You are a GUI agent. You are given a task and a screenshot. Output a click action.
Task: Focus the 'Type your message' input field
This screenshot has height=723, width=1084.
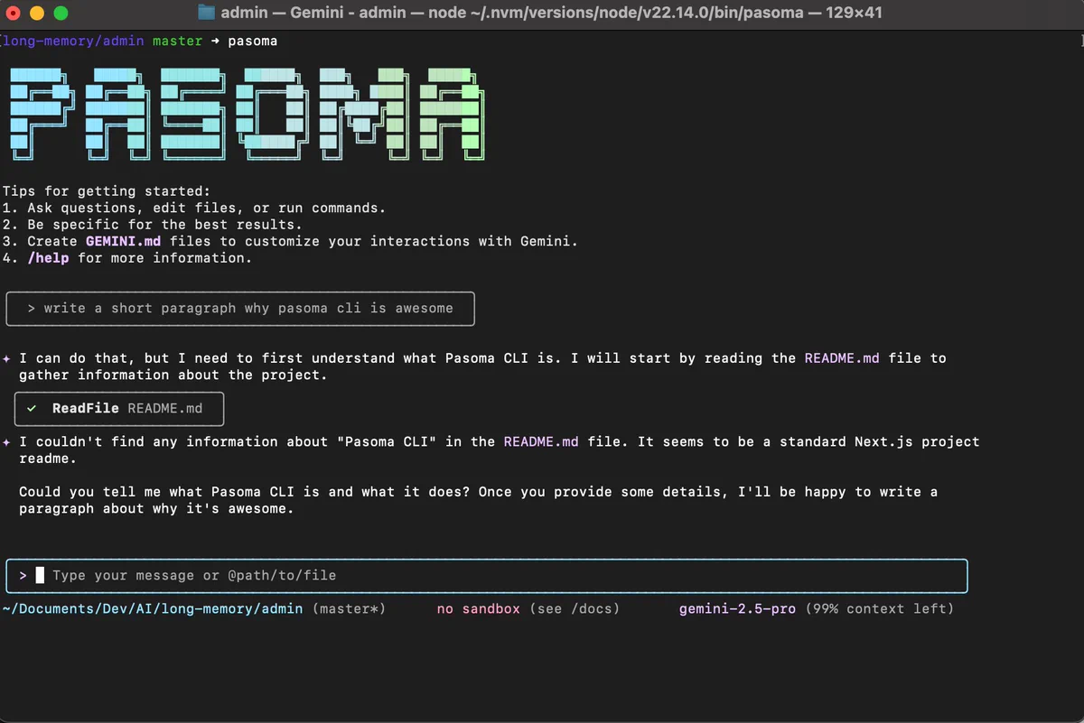487,576
